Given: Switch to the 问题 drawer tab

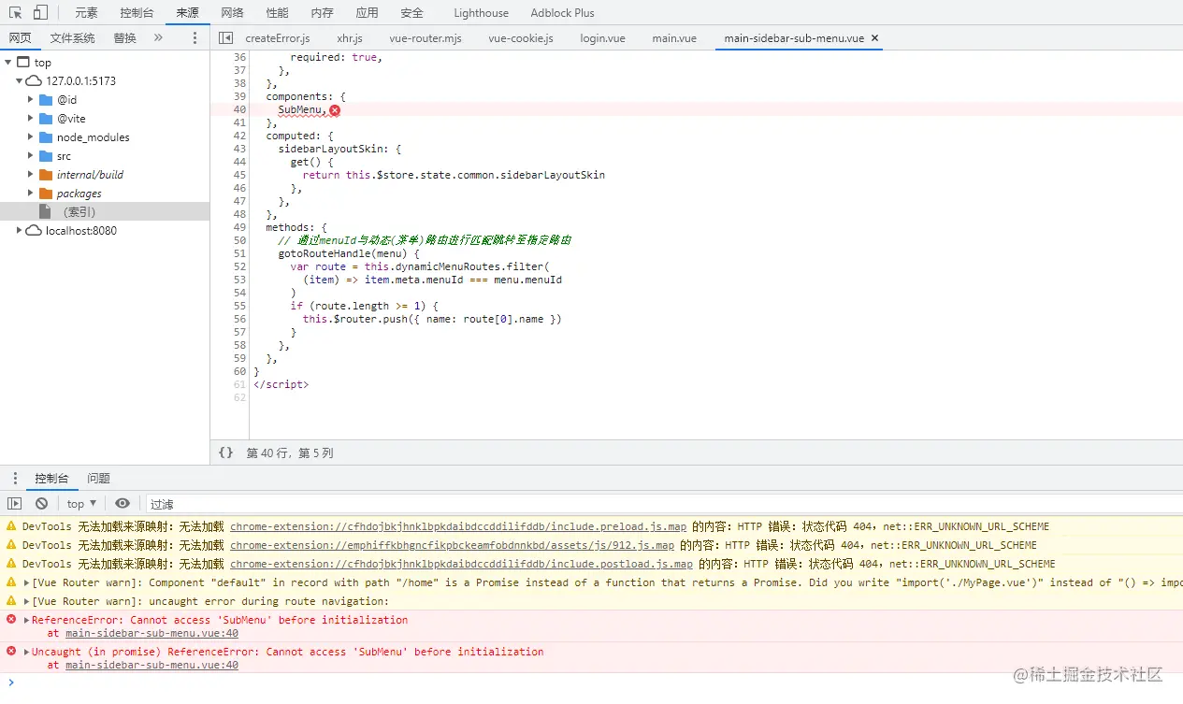Looking at the screenshot, I should tap(98, 479).
